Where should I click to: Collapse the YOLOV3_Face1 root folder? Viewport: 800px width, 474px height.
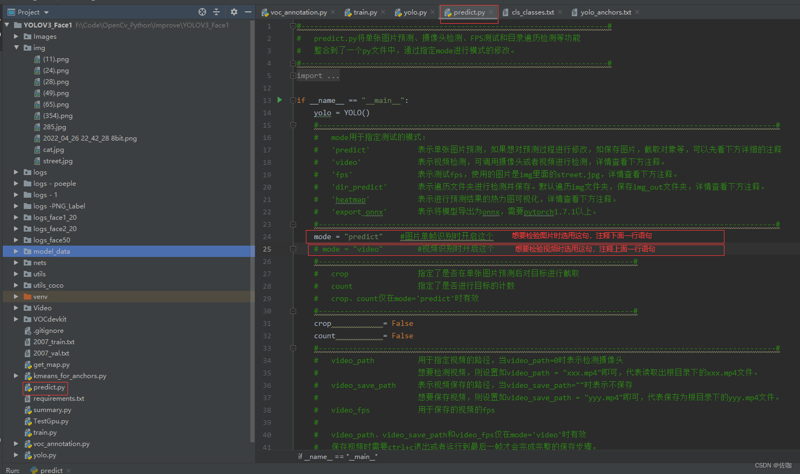[x=7, y=25]
